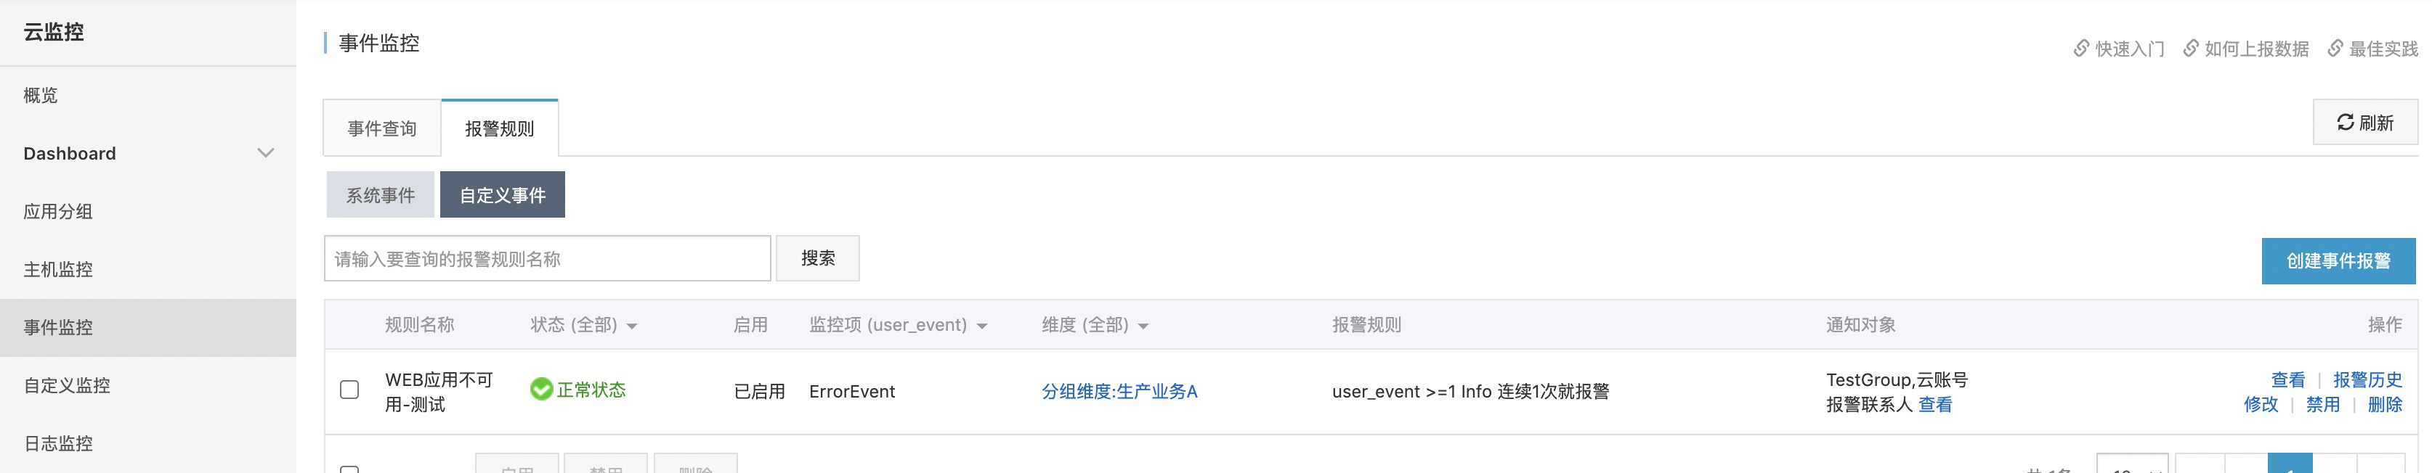Click the green 正常状态 status icon
Screen dimensions: 2432x473
(x=541, y=389)
